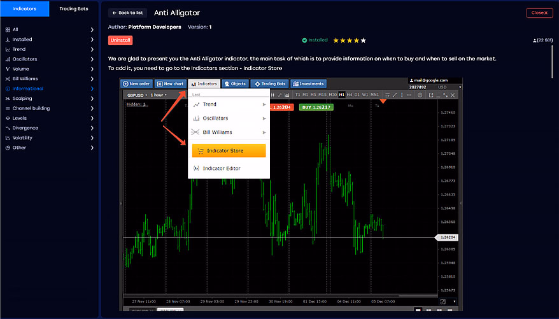Viewport: 559px width, 319px height.
Task: Click the orange Indicator Store button
Action: coord(229,151)
